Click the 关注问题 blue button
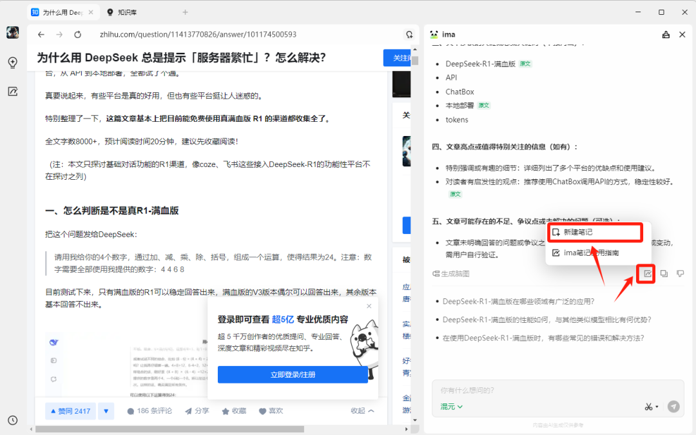 click(397, 58)
